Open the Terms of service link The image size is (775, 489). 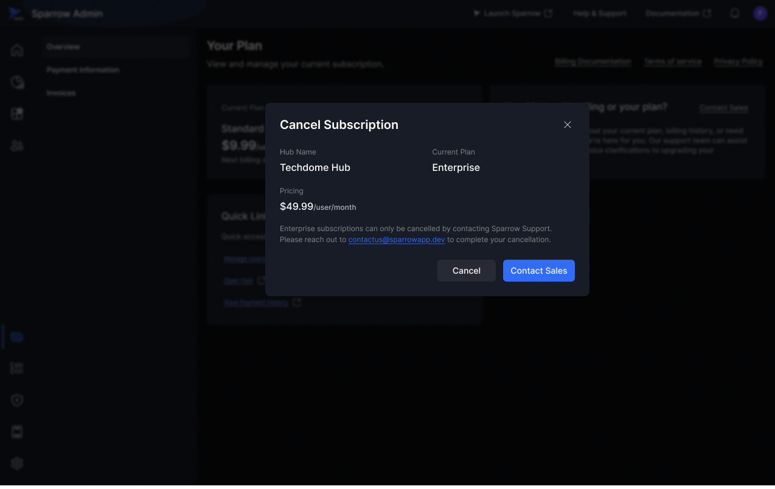coord(673,62)
